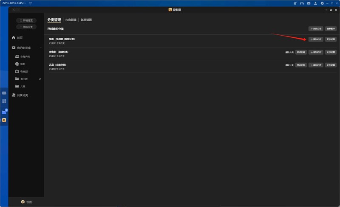Switch to the 分类管理 tab

tap(54, 20)
